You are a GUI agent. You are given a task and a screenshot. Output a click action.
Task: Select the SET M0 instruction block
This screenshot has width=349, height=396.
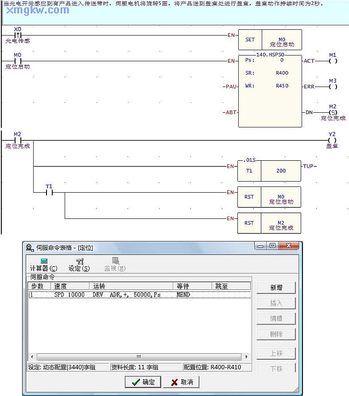click(270, 40)
